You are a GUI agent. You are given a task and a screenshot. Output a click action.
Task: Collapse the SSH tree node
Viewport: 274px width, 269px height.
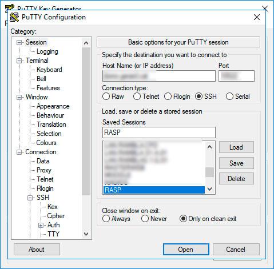click(x=30, y=198)
